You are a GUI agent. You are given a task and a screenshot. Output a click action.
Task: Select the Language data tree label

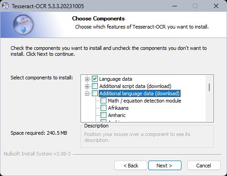coord(116,79)
